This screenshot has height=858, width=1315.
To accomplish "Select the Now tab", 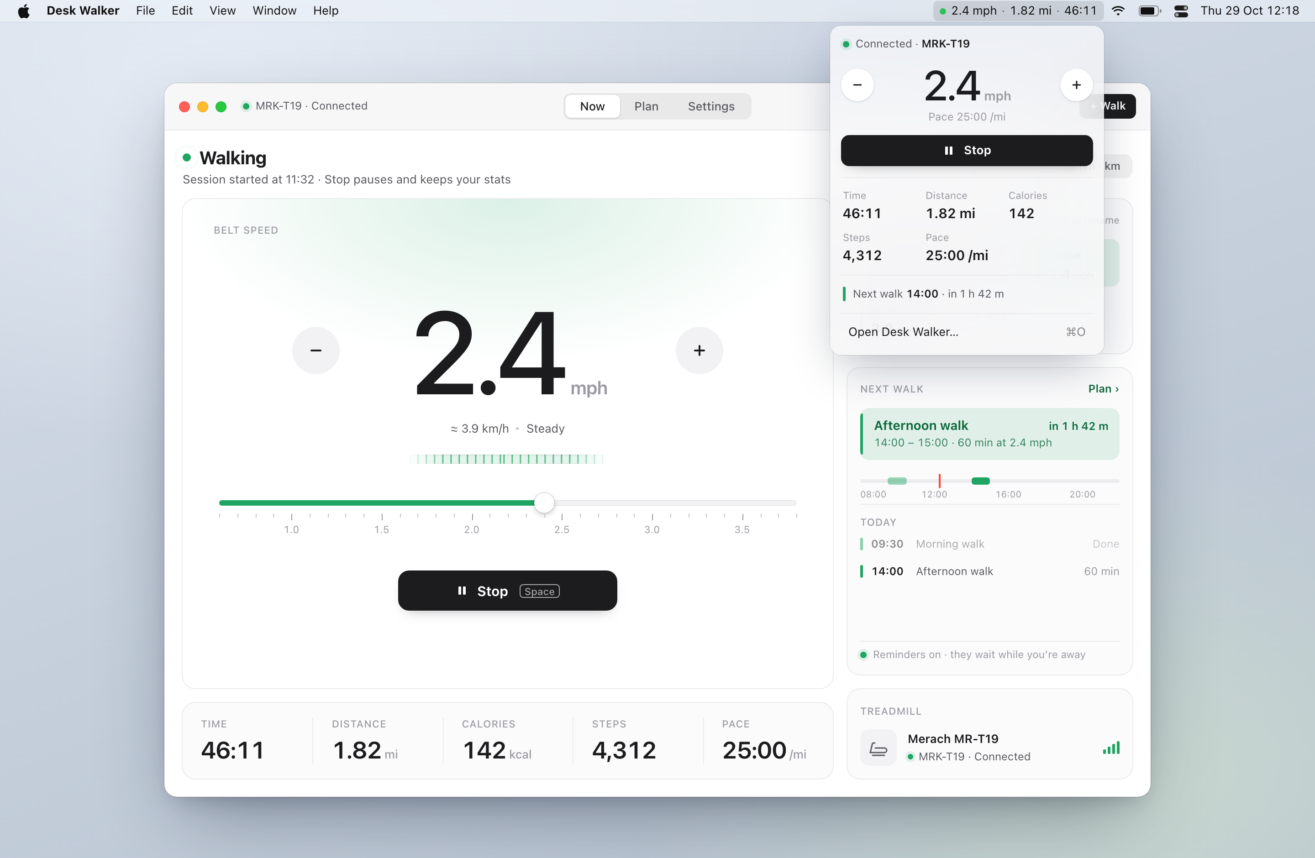I will (x=592, y=106).
